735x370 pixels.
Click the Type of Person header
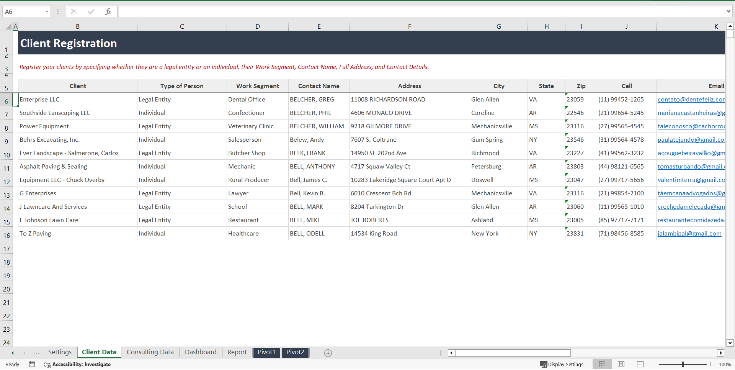182,86
